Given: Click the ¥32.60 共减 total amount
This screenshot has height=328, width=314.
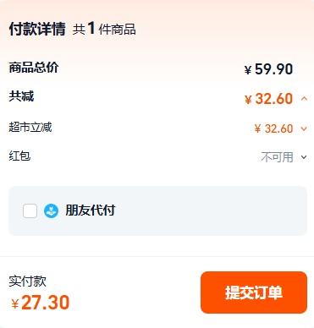Looking at the screenshot, I should point(268,99).
